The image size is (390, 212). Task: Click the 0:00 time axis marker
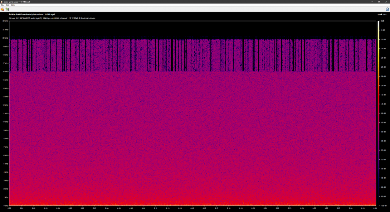pyautogui.click(x=9, y=208)
